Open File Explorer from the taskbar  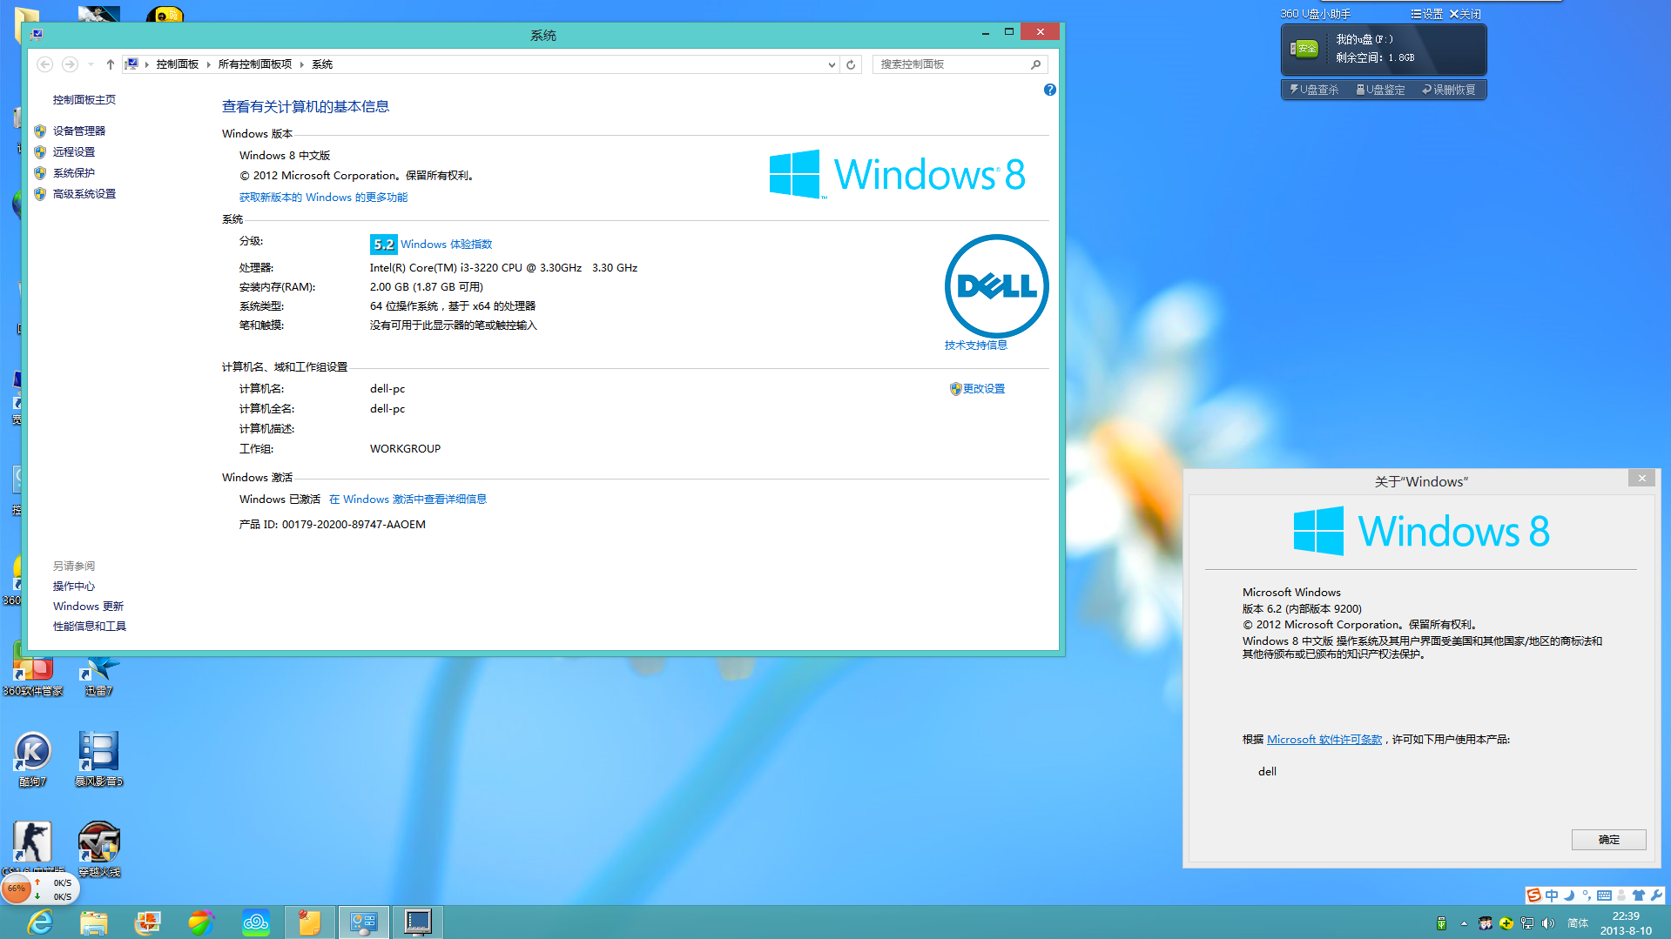(x=94, y=922)
